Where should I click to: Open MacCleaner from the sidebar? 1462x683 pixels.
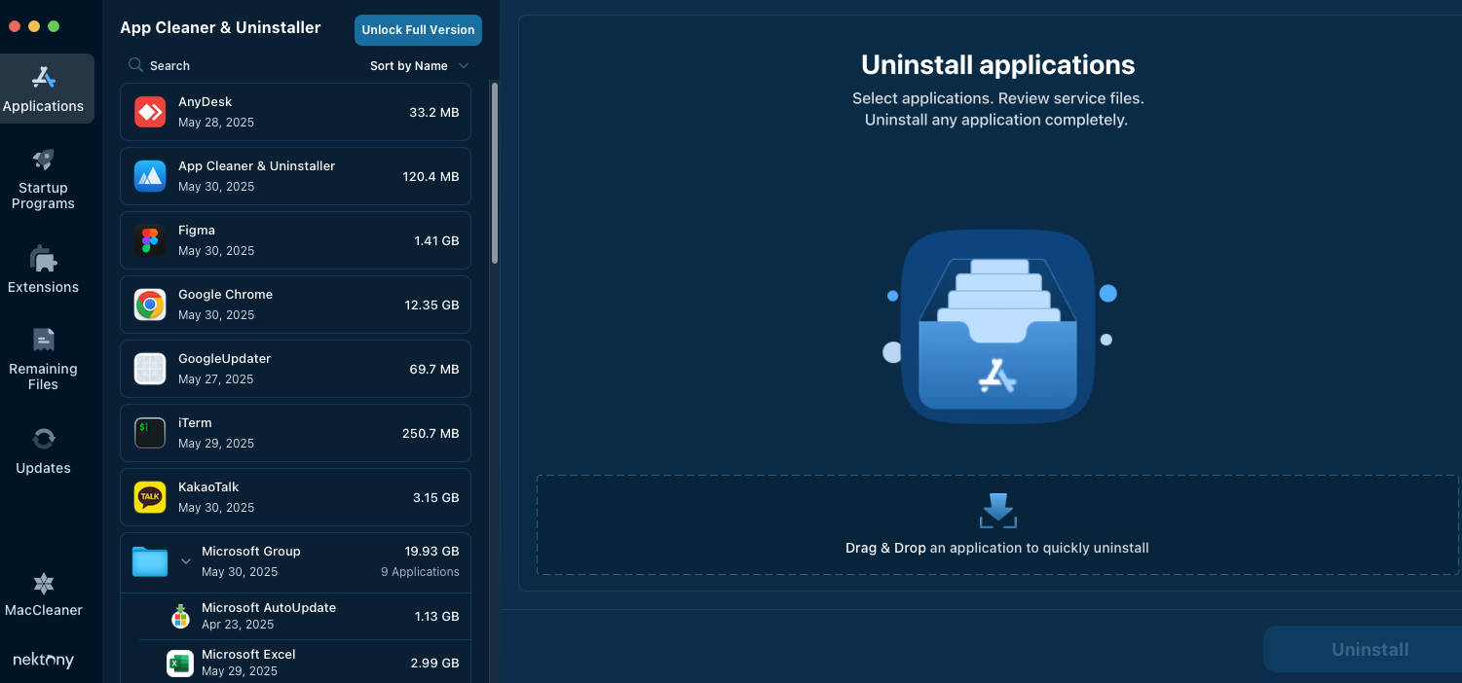click(43, 594)
